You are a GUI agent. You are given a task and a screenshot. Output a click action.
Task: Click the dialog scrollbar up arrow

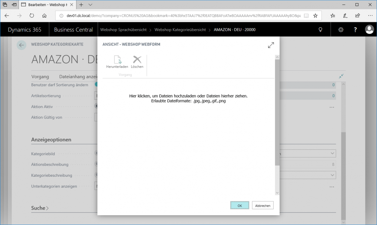tap(277, 57)
